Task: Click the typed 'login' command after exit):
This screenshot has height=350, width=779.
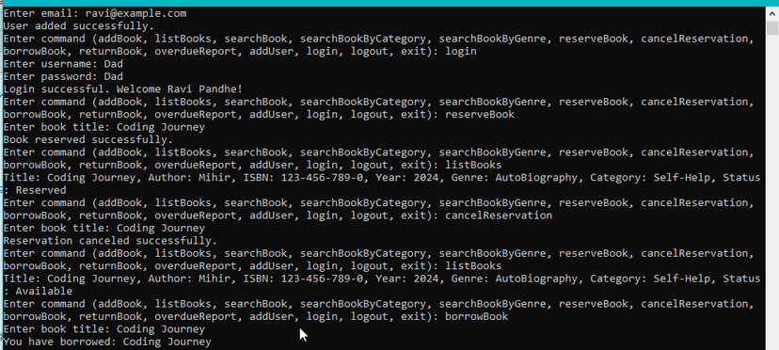Action: [461, 51]
